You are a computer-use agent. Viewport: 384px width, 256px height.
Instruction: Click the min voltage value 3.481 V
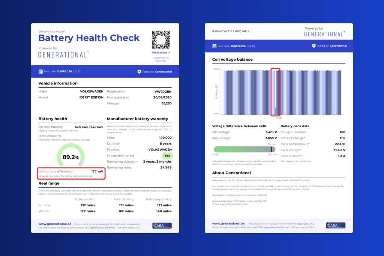pyautogui.click(x=271, y=132)
